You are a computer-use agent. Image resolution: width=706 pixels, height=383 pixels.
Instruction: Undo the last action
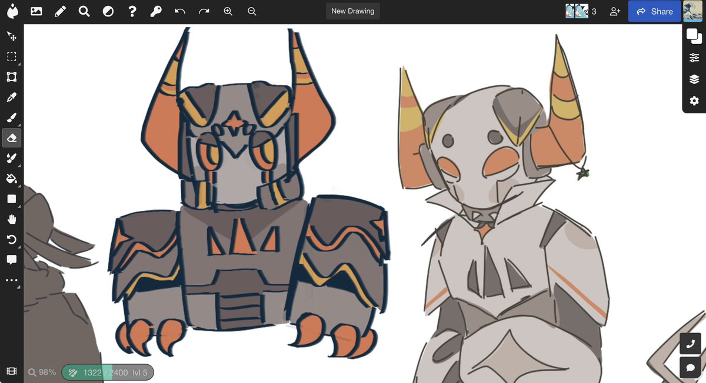(180, 11)
